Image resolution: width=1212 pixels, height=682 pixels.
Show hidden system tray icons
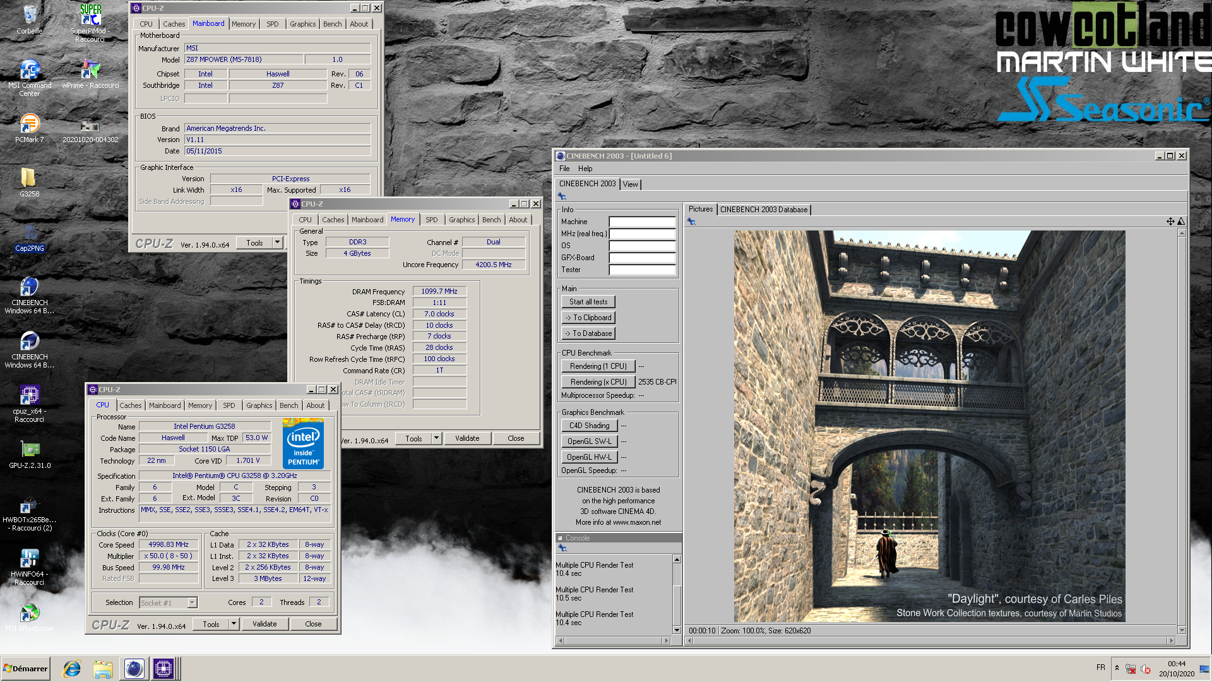pyautogui.click(x=1117, y=668)
